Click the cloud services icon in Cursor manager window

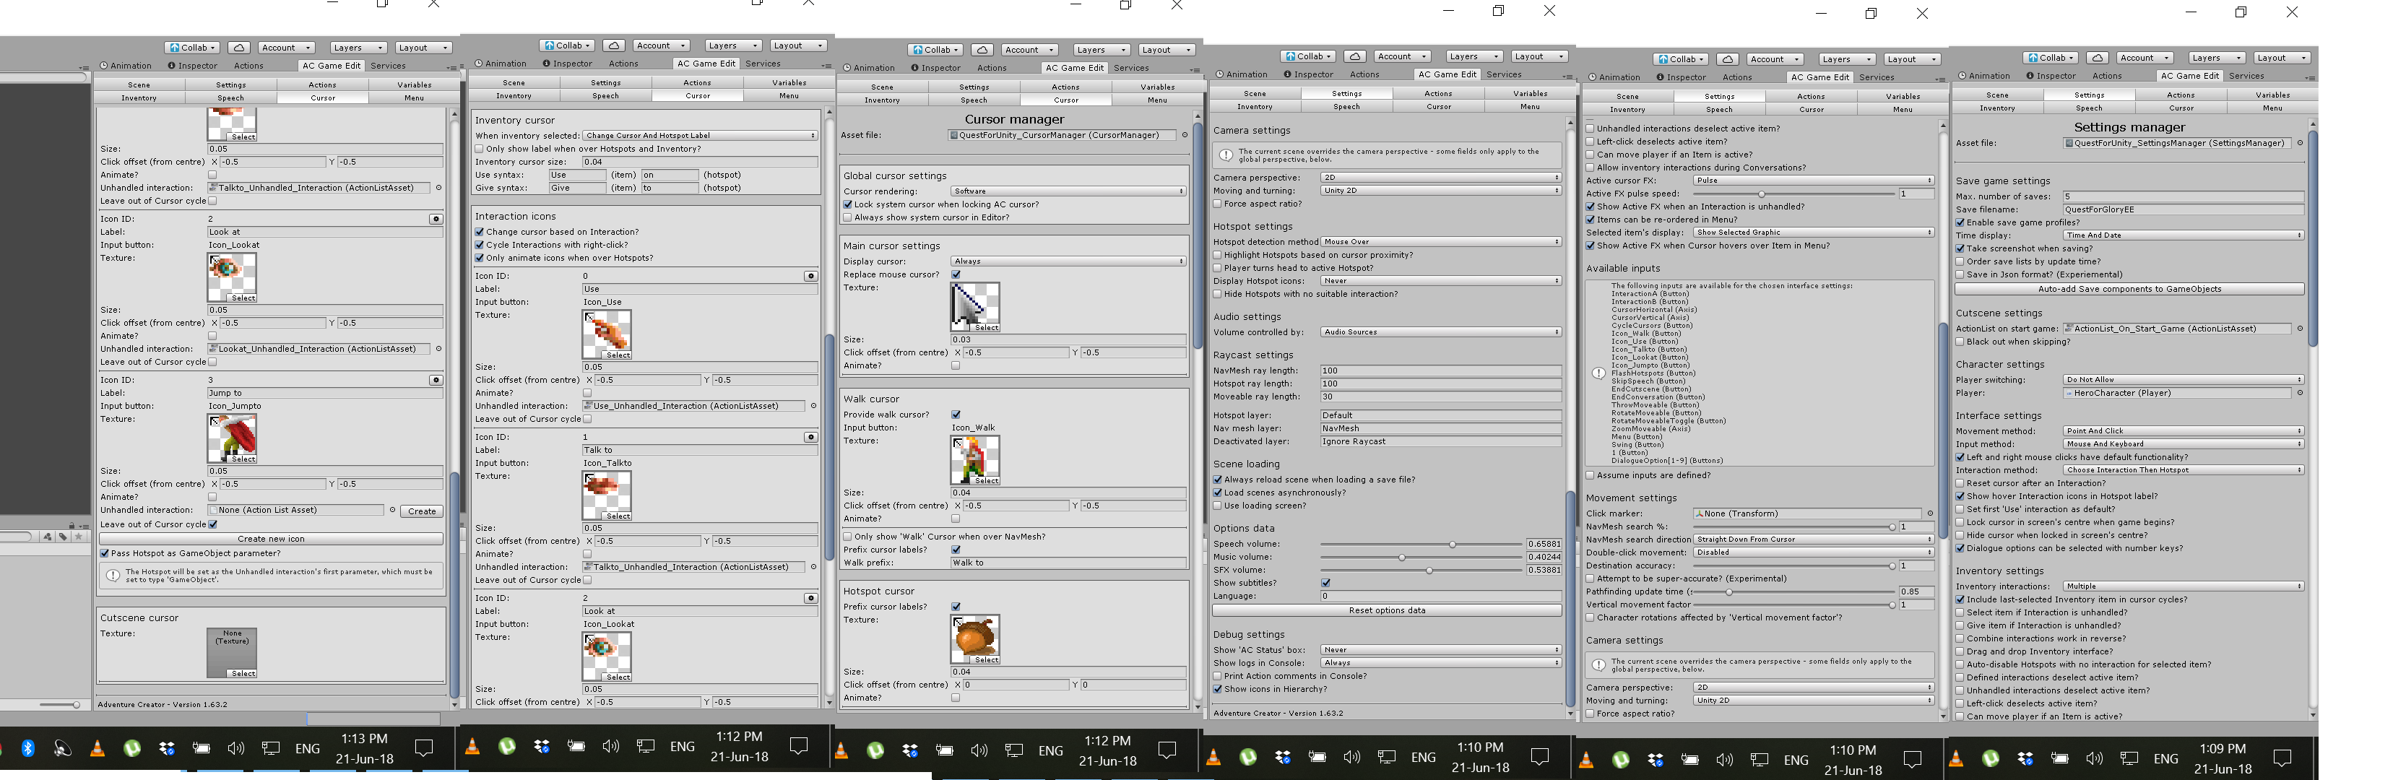tap(982, 50)
